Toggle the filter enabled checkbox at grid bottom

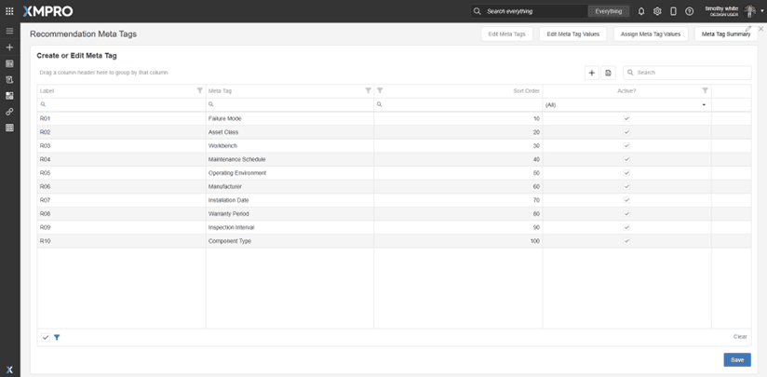click(45, 337)
